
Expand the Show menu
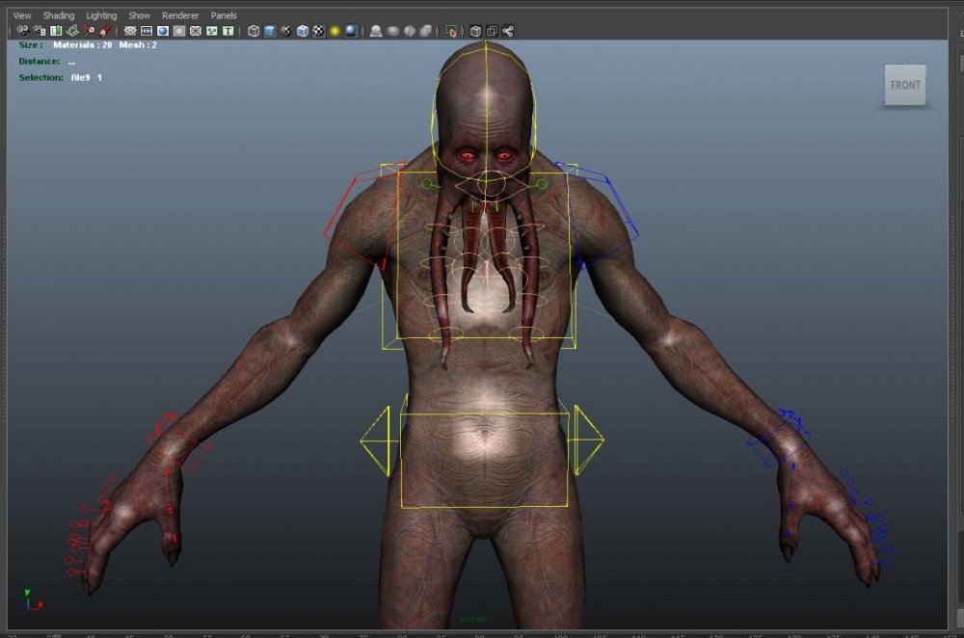click(x=140, y=15)
